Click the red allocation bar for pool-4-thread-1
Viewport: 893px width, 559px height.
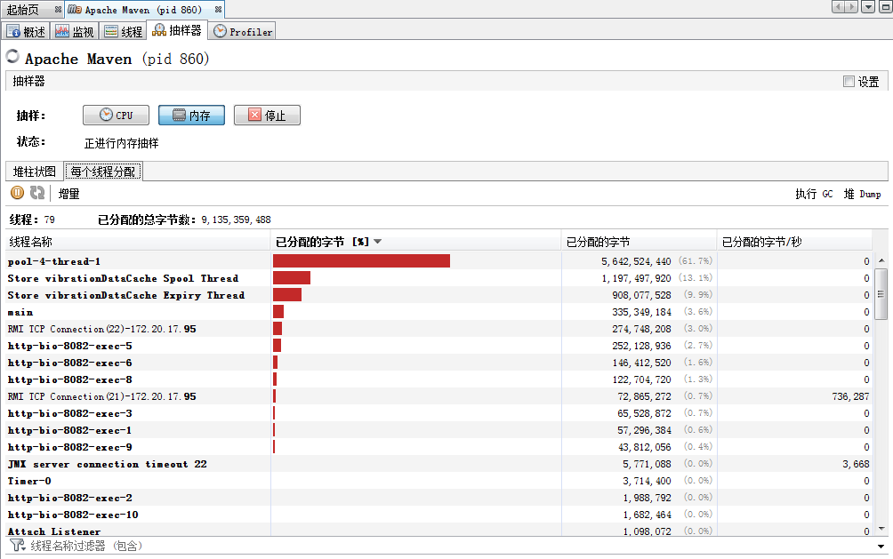[362, 260]
